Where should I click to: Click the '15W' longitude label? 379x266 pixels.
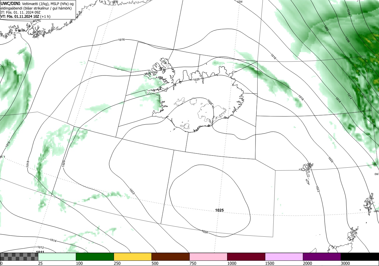click(x=240, y=1)
